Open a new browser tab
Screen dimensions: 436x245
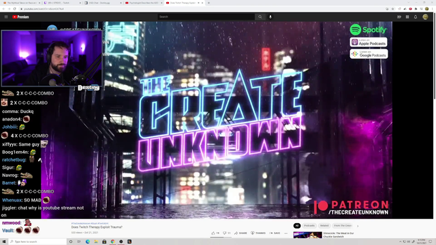pos(209,3)
